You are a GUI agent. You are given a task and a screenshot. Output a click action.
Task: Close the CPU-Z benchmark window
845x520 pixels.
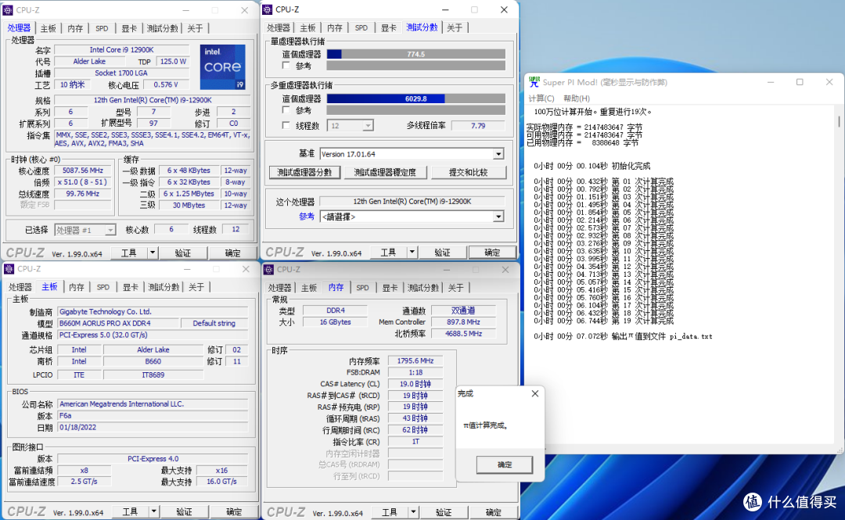pos(504,9)
